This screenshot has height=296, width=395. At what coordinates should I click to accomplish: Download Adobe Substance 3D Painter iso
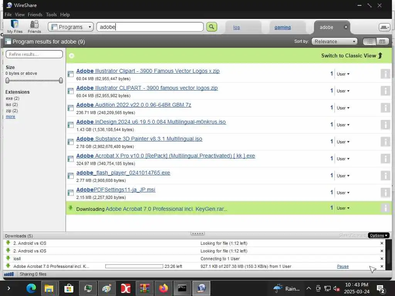click(139, 139)
